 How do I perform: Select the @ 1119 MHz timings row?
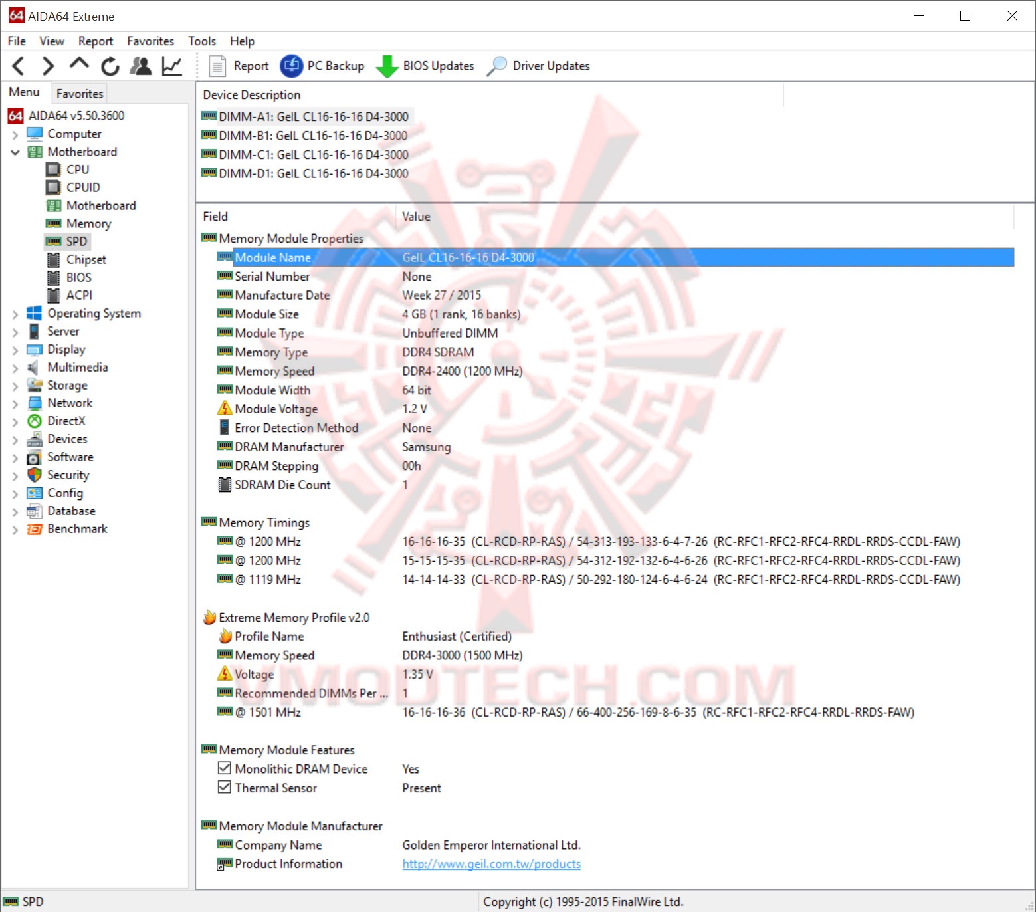coord(615,580)
